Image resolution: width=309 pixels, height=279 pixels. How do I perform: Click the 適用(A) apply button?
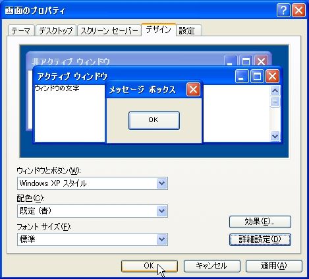[274, 266]
